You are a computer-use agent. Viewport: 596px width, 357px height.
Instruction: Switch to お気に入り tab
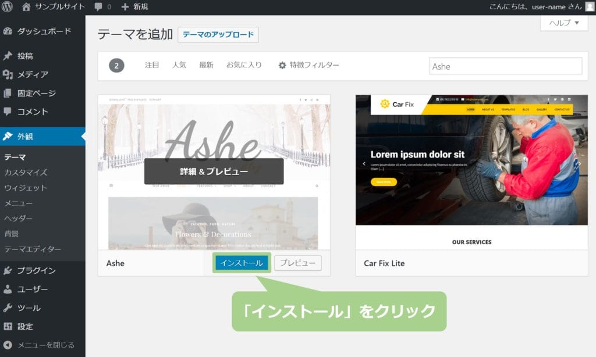click(244, 65)
